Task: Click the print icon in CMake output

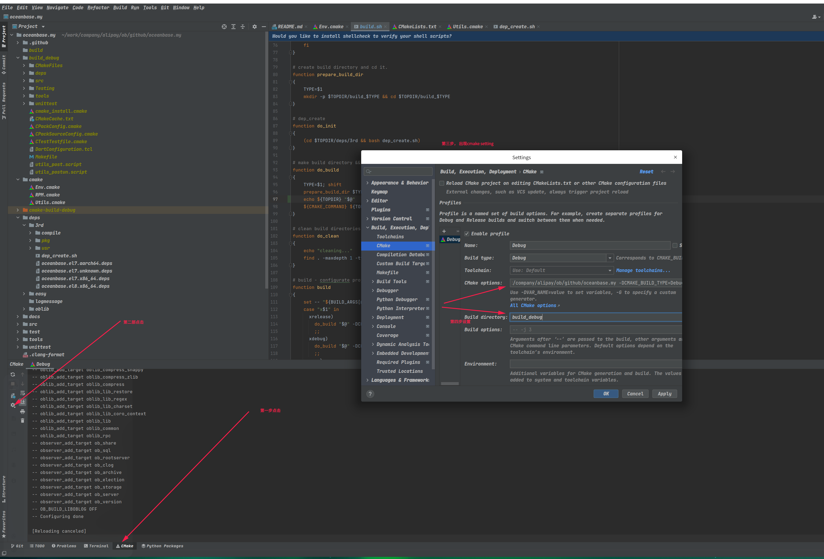Action: tap(22, 411)
